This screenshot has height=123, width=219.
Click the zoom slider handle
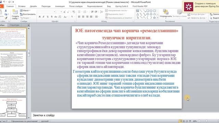206,121
